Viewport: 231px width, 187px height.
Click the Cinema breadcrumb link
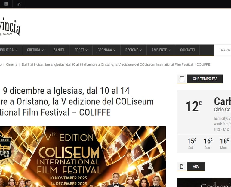click(12, 65)
